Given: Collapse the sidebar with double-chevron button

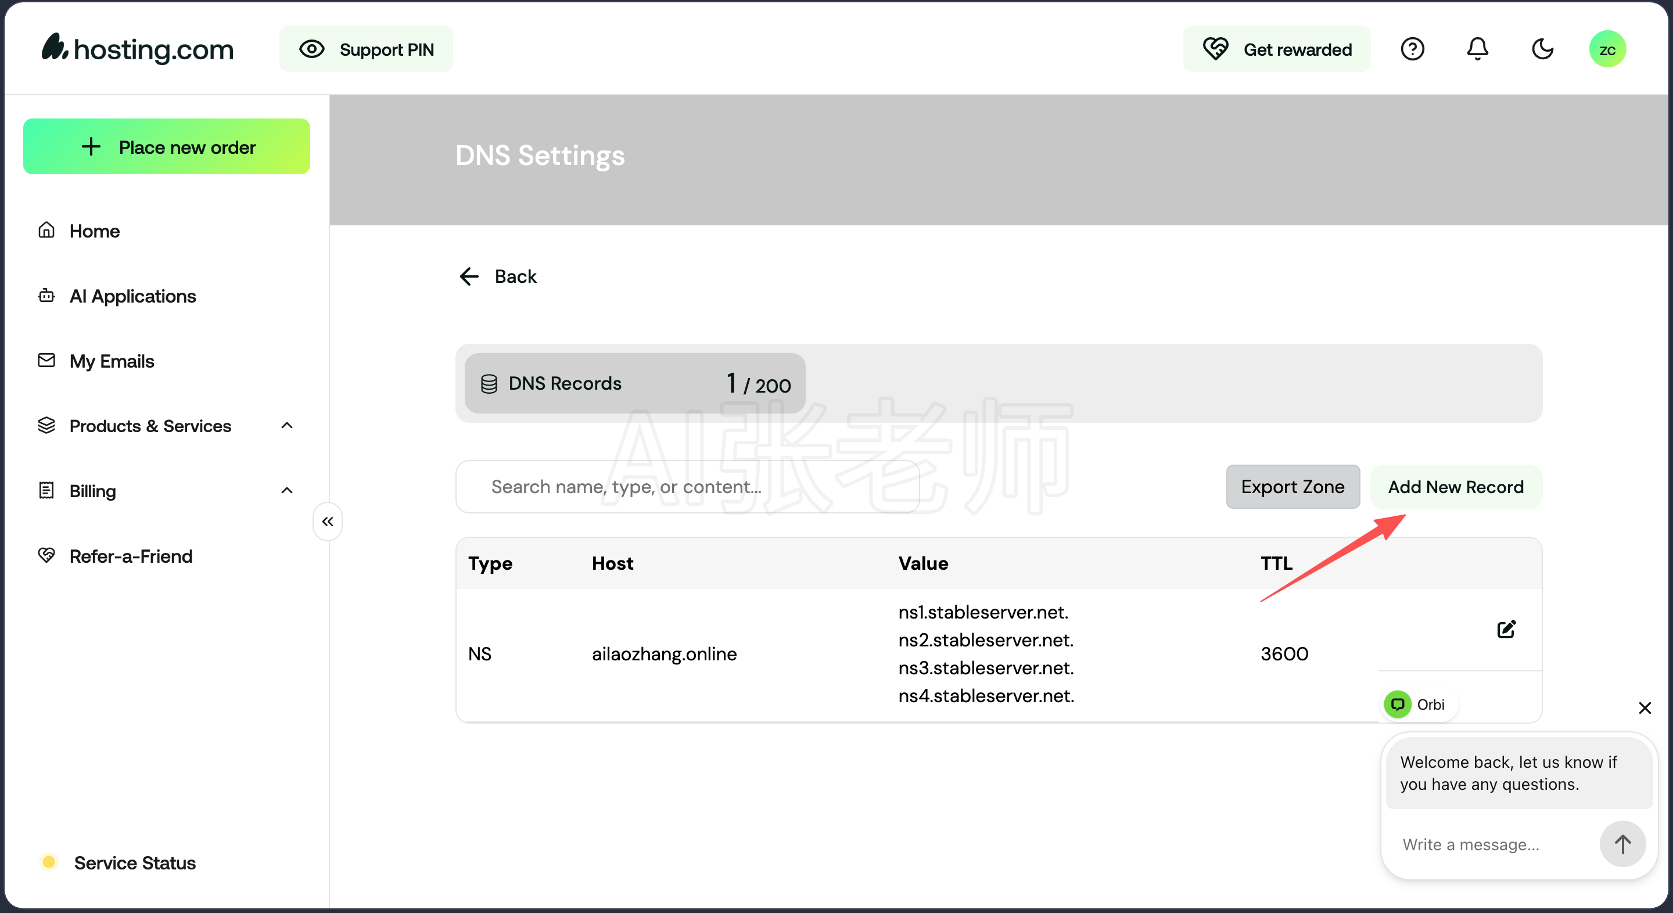Looking at the screenshot, I should (328, 522).
